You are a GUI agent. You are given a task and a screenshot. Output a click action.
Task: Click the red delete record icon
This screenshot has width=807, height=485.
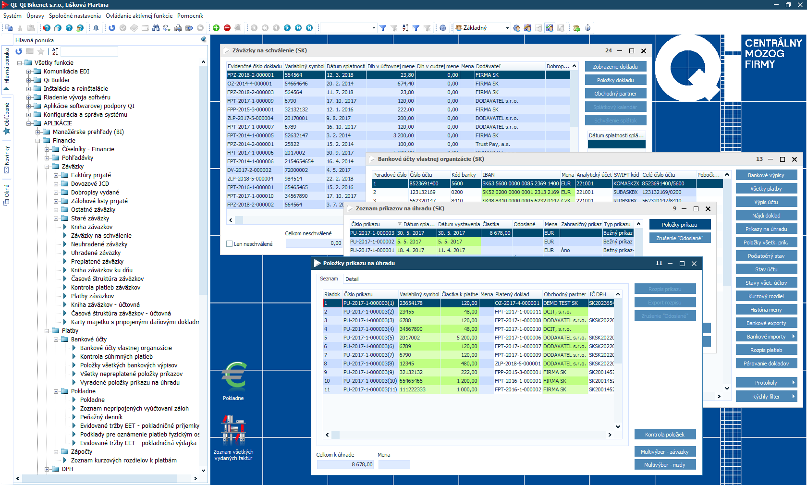coord(227,28)
